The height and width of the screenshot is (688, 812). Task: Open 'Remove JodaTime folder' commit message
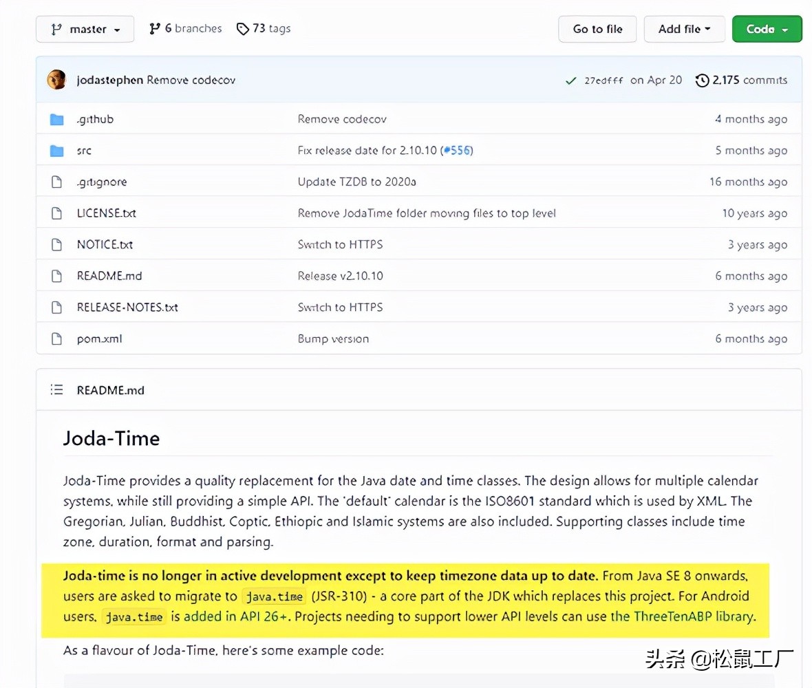(427, 213)
